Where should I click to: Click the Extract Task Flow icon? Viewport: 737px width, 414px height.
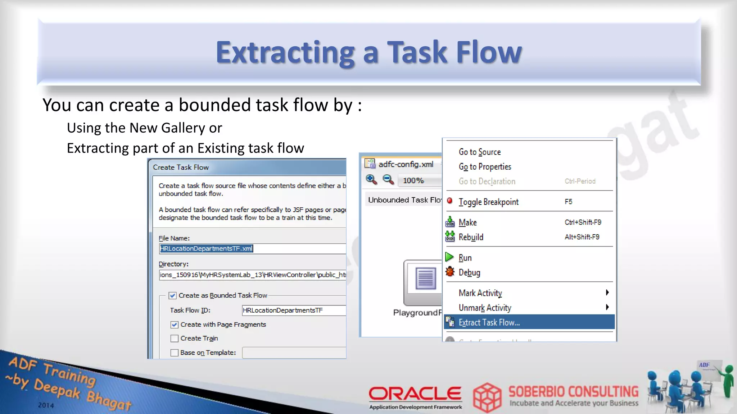(x=450, y=322)
